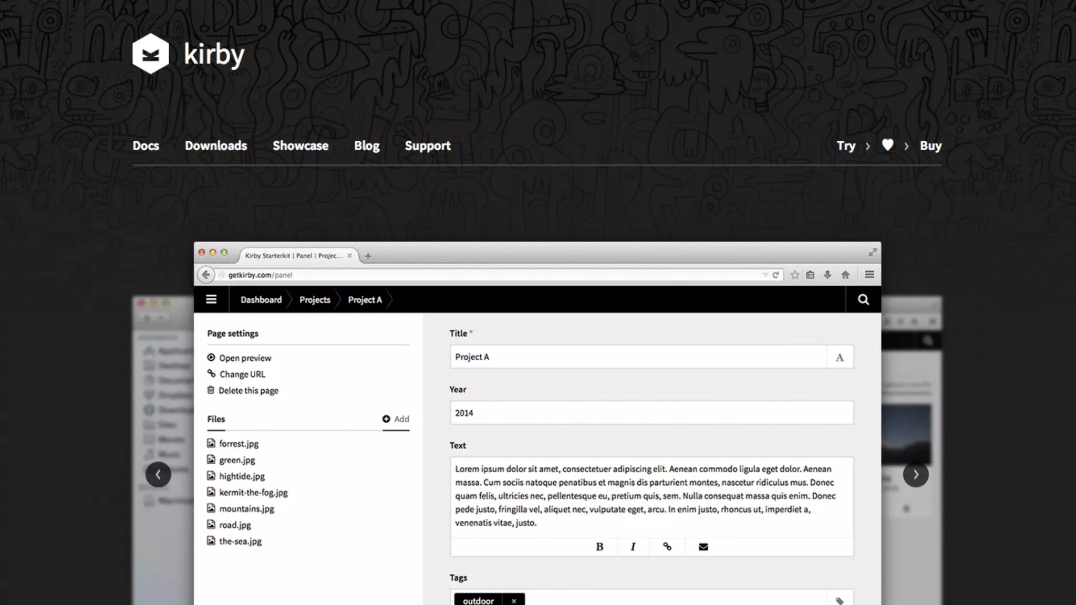Click the Kirby hexagon logo
Image resolution: width=1076 pixels, height=605 pixels.
click(x=151, y=54)
